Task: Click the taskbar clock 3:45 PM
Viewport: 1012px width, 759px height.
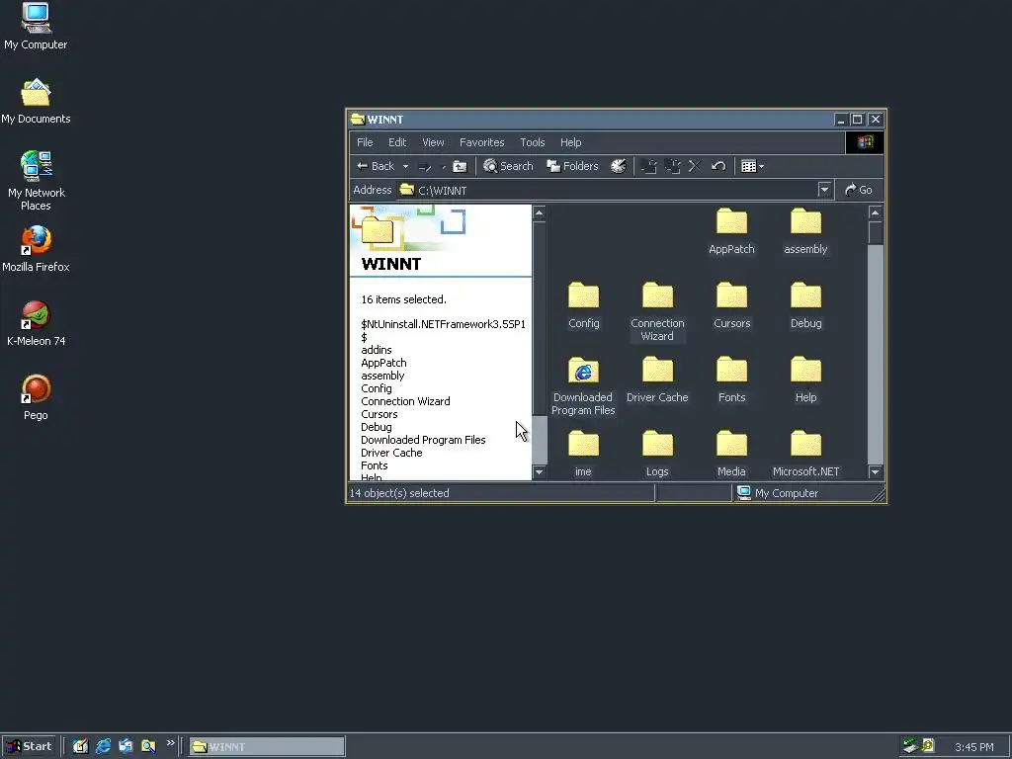Action: [973, 747]
